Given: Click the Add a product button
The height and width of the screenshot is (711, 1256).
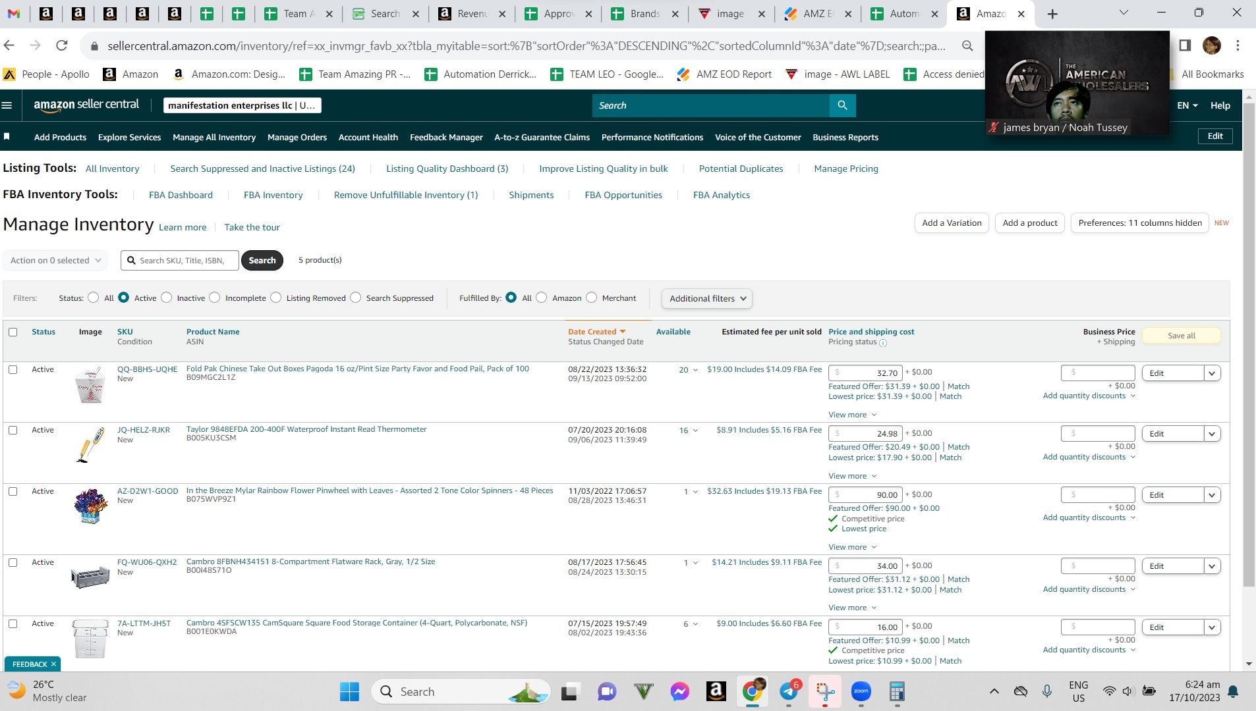Looking at the screenshot, I should pos(1030,223).
